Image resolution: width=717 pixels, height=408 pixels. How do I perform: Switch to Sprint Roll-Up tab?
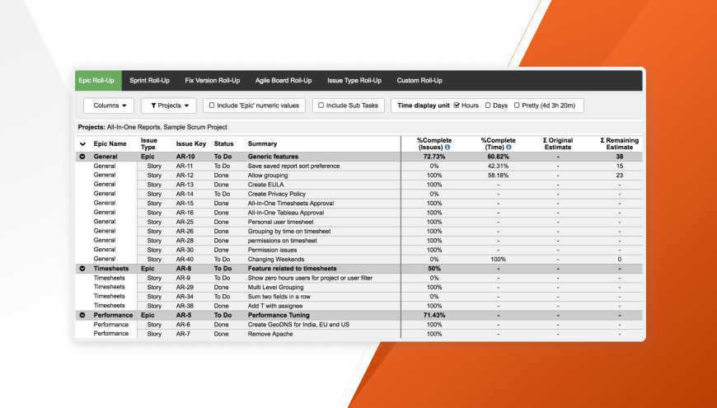coord(149,81)
